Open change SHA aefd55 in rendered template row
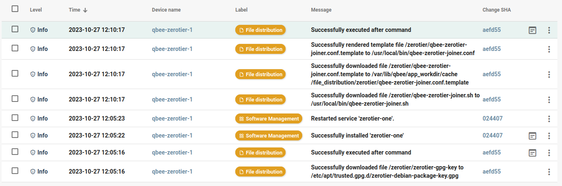The width and height of the screenshot is (562, 186). [492, 49]
